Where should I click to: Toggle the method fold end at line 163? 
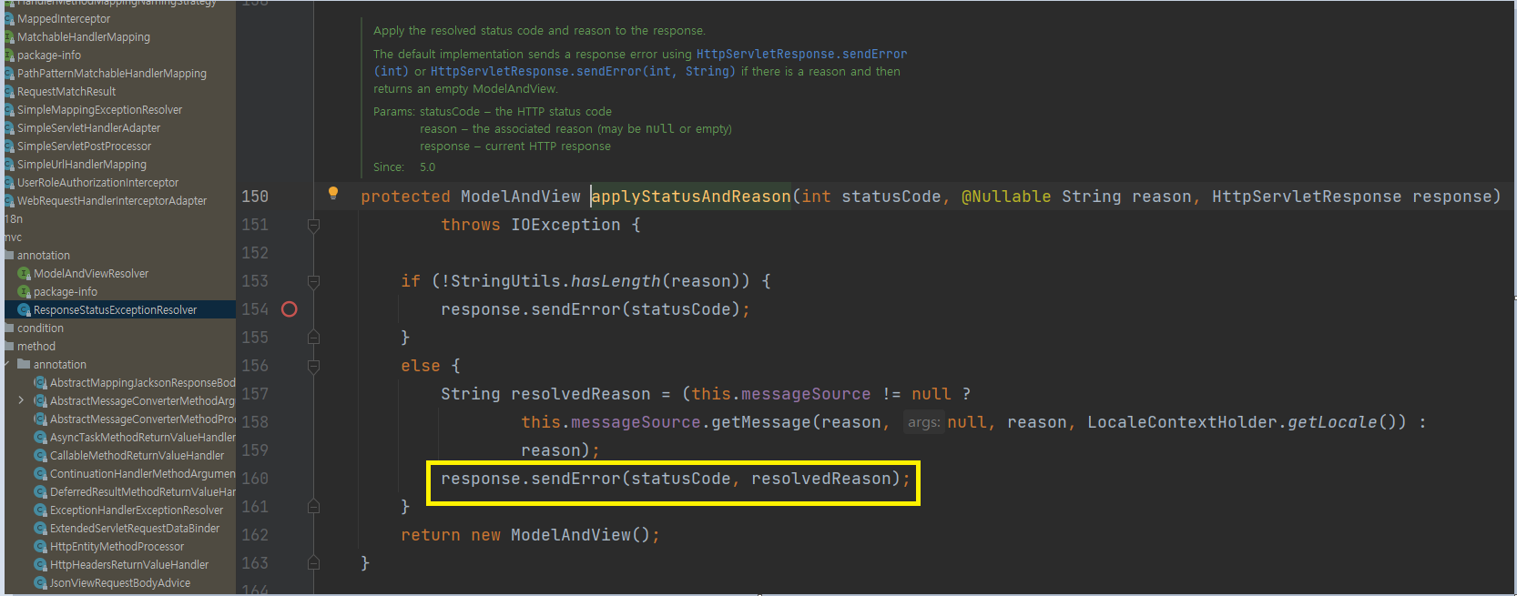313,563
